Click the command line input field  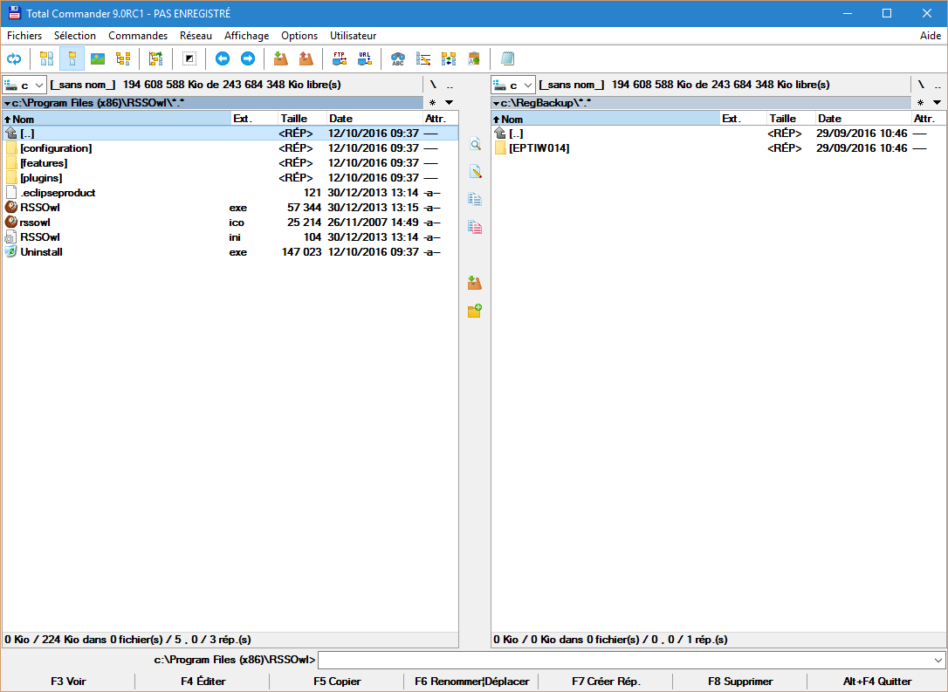[624, 660]
